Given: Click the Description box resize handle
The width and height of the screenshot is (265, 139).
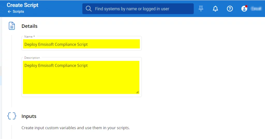Looking at the screenshot, I should tap(137, 92).
